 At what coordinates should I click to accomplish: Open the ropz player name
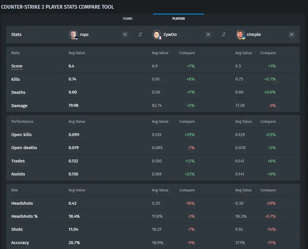84,34
